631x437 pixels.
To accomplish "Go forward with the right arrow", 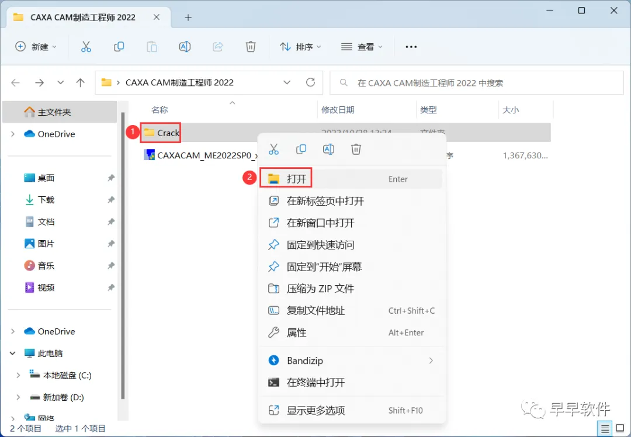I will [39, 83].
